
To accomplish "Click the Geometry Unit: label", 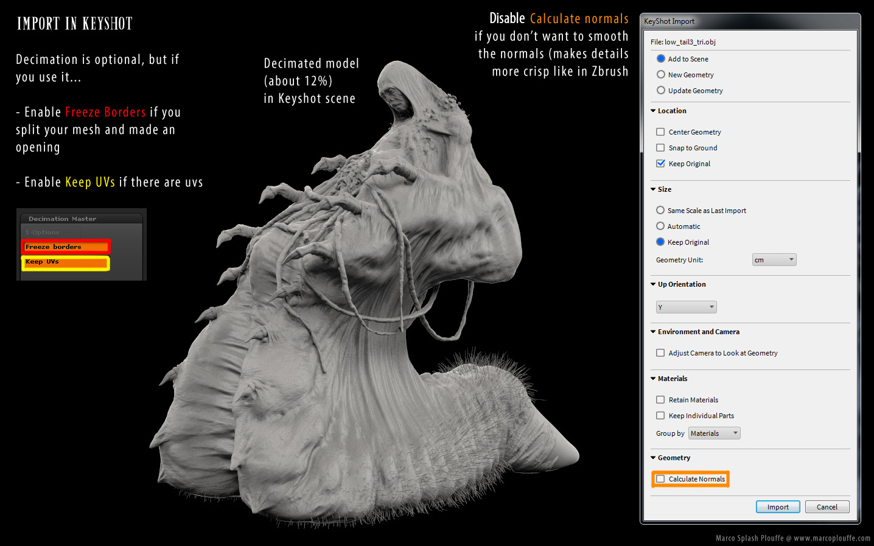I will coord(679,260).
